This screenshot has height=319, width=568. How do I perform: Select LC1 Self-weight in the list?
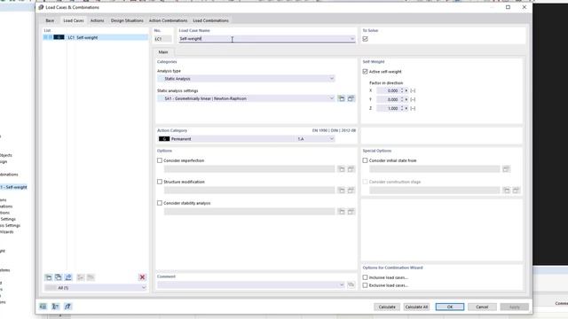click(x=96, y=37)
